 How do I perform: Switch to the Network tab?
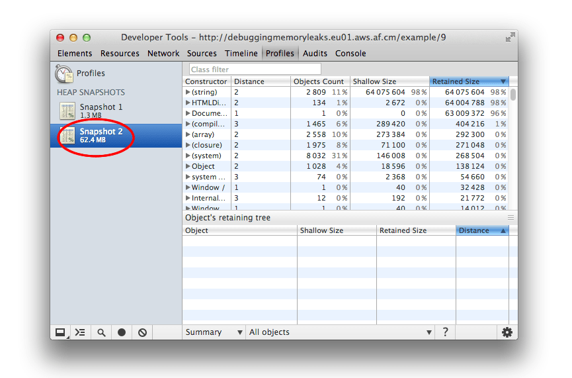(x=163, y=54)
